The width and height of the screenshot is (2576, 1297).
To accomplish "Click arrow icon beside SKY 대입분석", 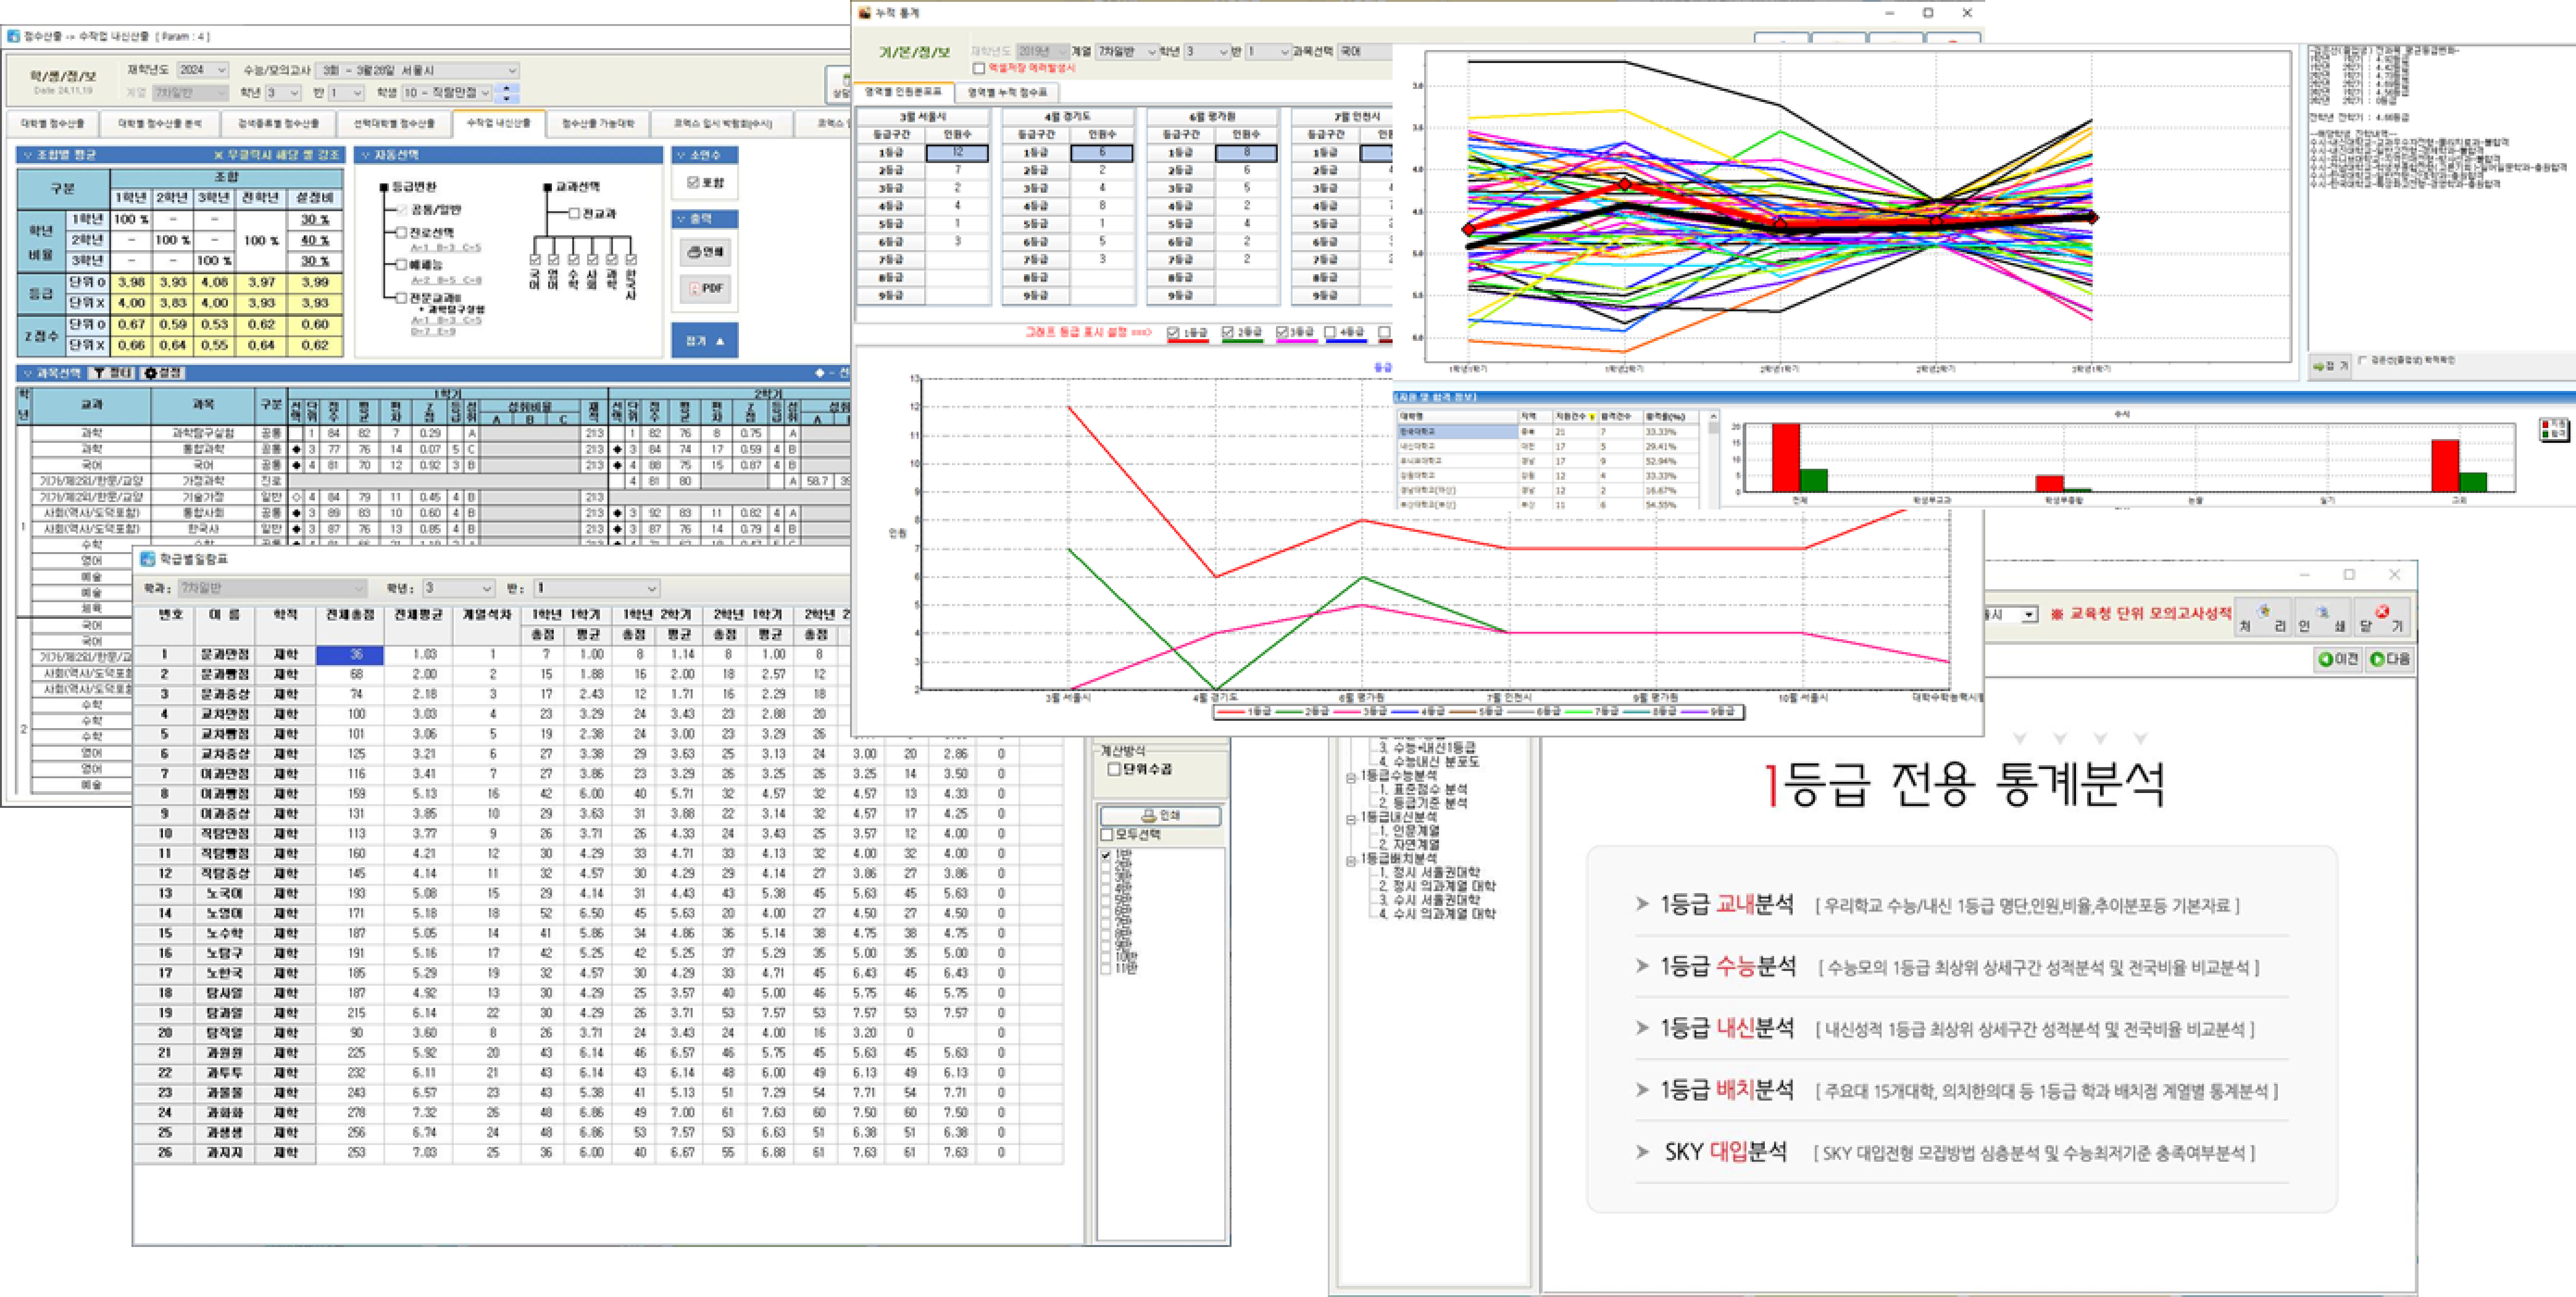I will tap(1642, 1151).
